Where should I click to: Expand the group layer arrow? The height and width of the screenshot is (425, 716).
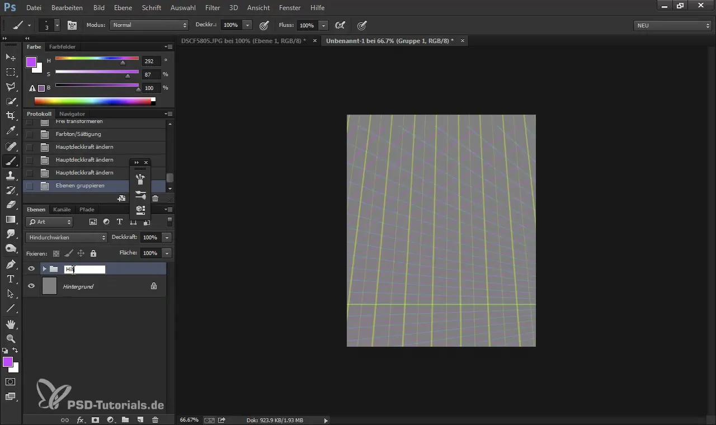pyautogui.click(x=44, y=269)
